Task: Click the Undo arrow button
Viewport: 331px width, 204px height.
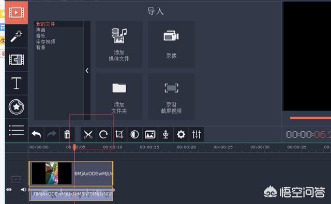Action: (x=36, y=134)
